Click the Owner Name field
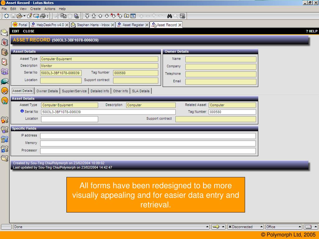Screen dimensions: 319x239 [x=221, y=59]
